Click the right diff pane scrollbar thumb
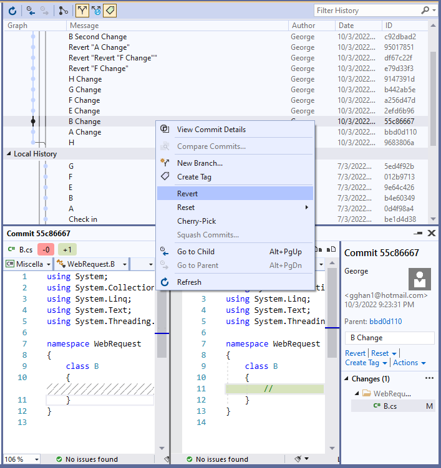This screenshot has width=441, height=468. click(x=332, y=313)
